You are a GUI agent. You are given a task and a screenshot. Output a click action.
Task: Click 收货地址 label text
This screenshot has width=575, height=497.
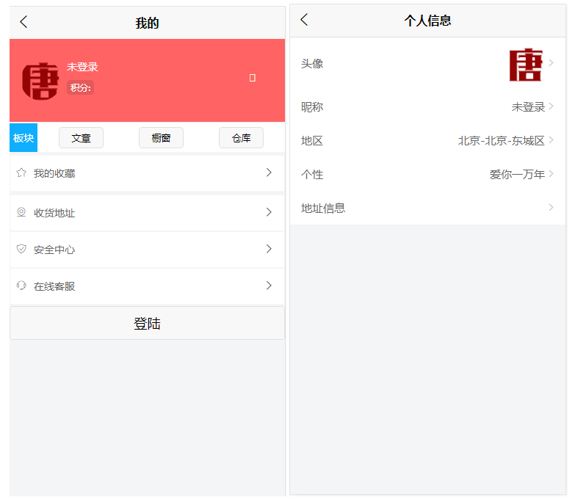point(54,213)
